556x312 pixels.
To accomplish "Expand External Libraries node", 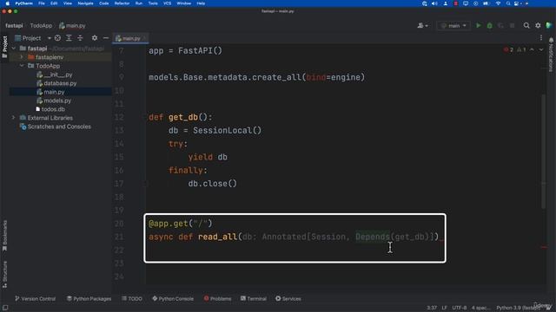I will point(14,118).
